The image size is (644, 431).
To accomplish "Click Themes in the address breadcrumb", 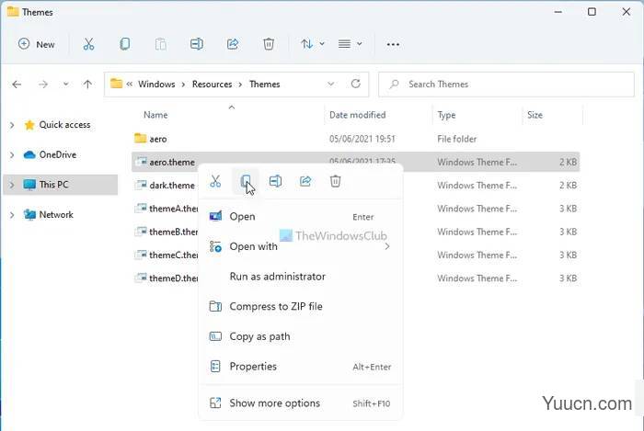I will (x=265, y=84).
